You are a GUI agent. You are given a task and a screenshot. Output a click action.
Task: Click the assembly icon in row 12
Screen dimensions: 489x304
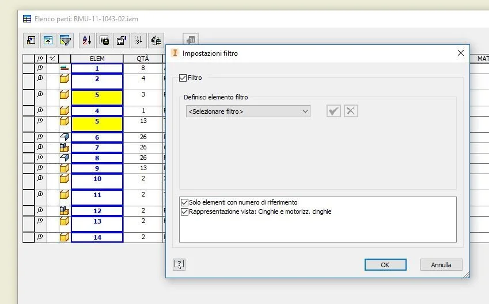(65, 211)
